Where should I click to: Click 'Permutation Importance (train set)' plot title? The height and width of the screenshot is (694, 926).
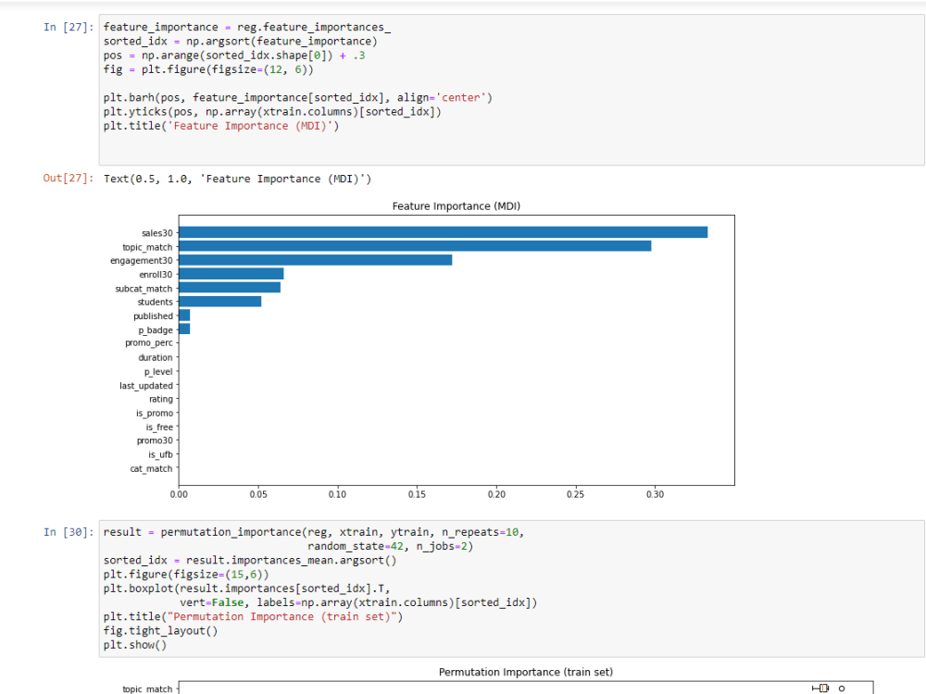(x=526, y=672)
